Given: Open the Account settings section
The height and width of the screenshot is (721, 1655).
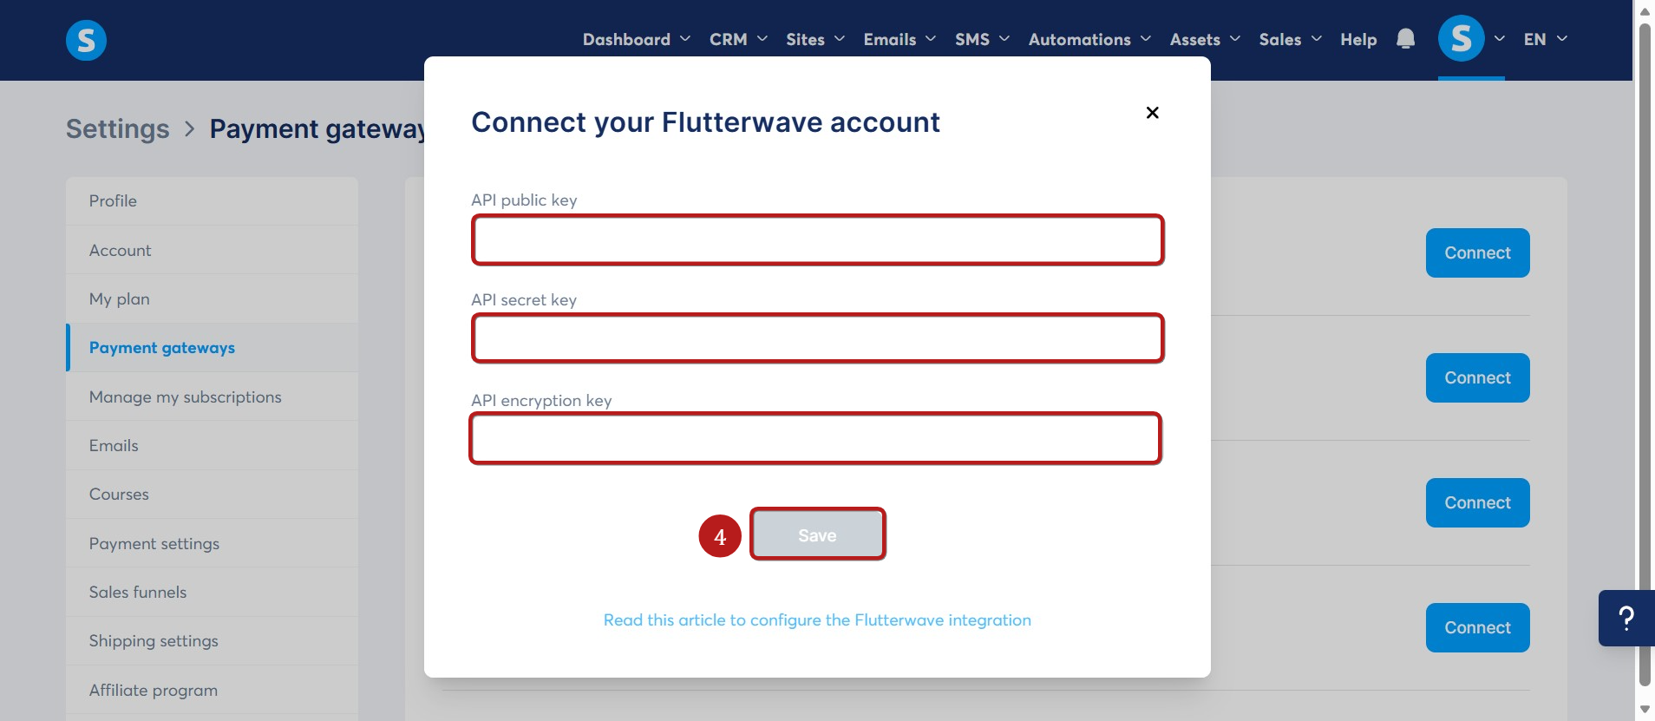Looking at the screenshot, I should (x=212, y=250).
